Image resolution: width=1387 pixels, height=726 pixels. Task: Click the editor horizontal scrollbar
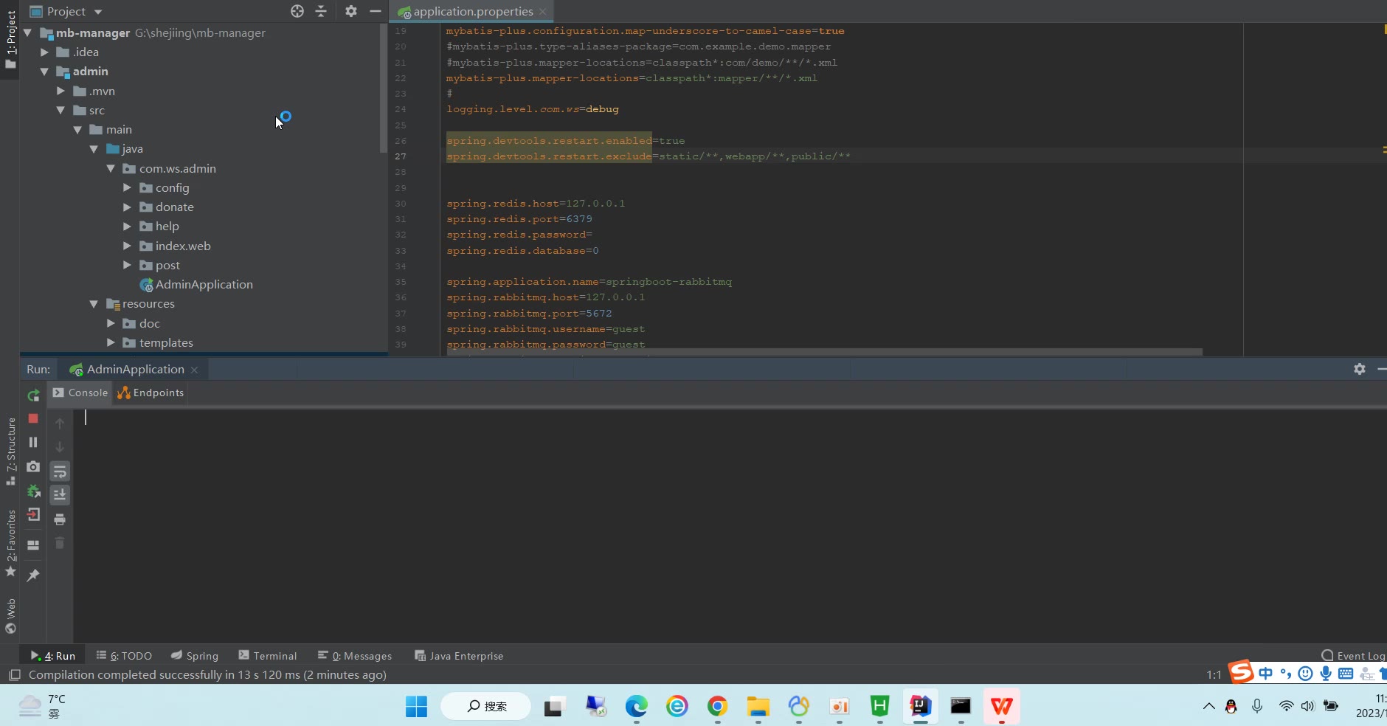pyautogui.click(x=823, y=352)
